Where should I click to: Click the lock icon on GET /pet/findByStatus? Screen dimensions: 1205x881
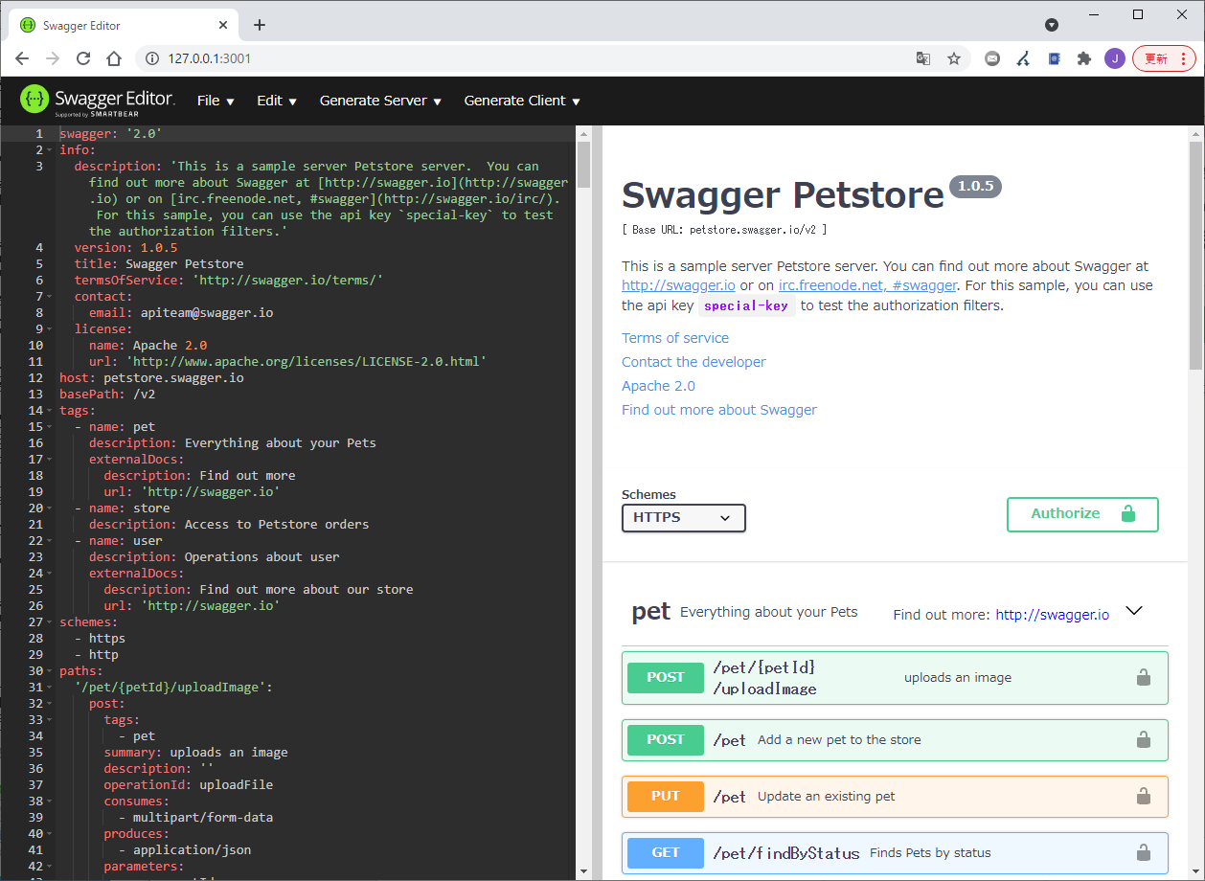[1143, 852]
